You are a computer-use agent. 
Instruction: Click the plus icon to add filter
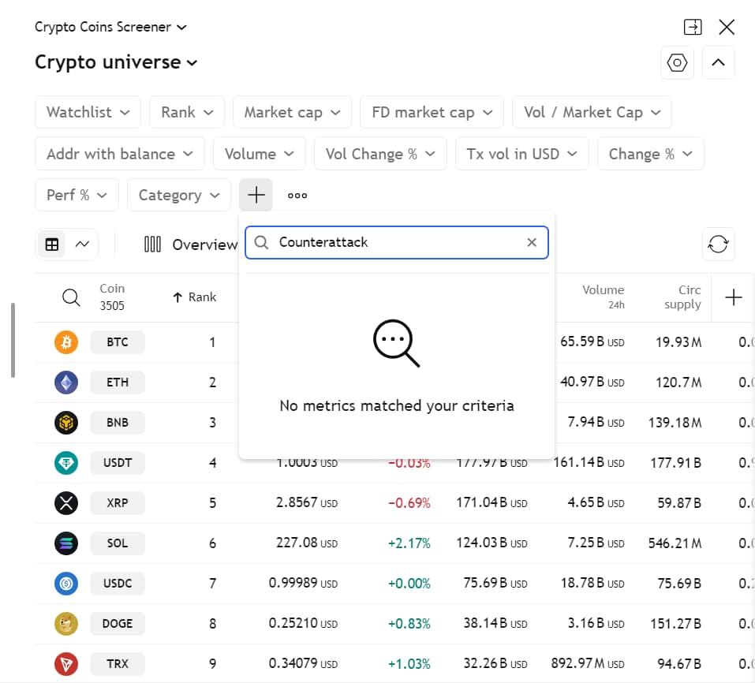tap(256, 195)
